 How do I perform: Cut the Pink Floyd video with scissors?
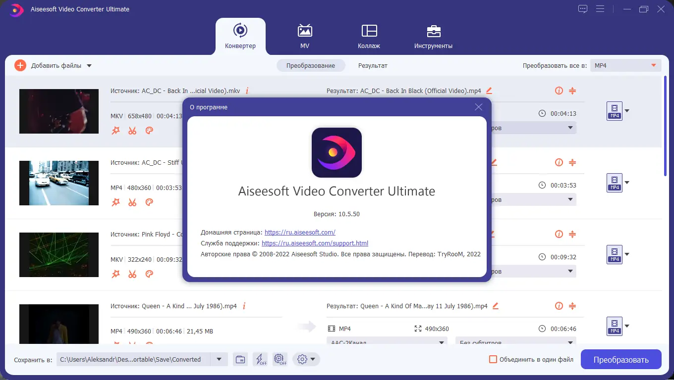[132, 274]
